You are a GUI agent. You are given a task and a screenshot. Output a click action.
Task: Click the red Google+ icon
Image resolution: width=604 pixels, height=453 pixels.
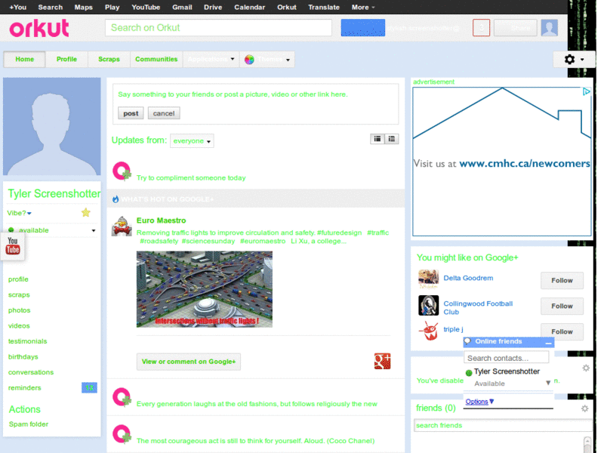(x=382, y=362)
